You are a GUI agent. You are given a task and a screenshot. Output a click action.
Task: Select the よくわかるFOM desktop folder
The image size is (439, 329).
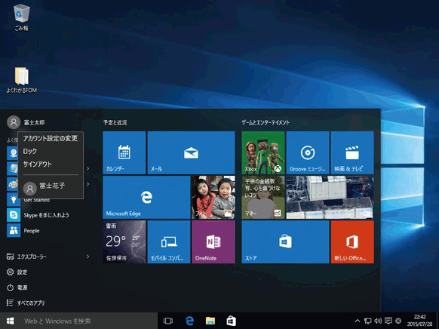point(22,80)
